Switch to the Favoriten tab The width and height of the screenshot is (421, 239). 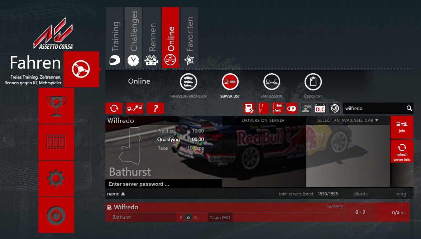189,38
